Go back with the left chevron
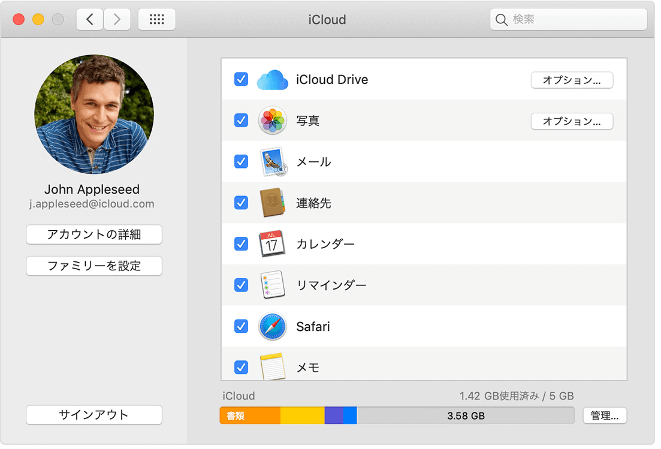This screenshot has height=449, width=661. 90,19
